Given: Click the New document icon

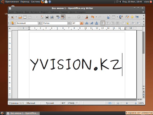Looking at the screenshot, I should tap(12, 17).
